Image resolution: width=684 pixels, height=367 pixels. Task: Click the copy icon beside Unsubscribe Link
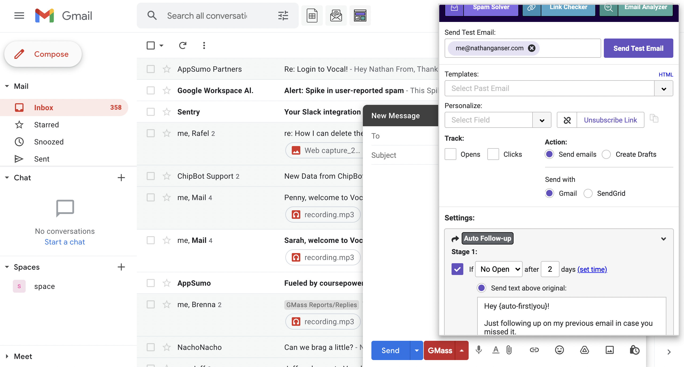click(654, 118)
